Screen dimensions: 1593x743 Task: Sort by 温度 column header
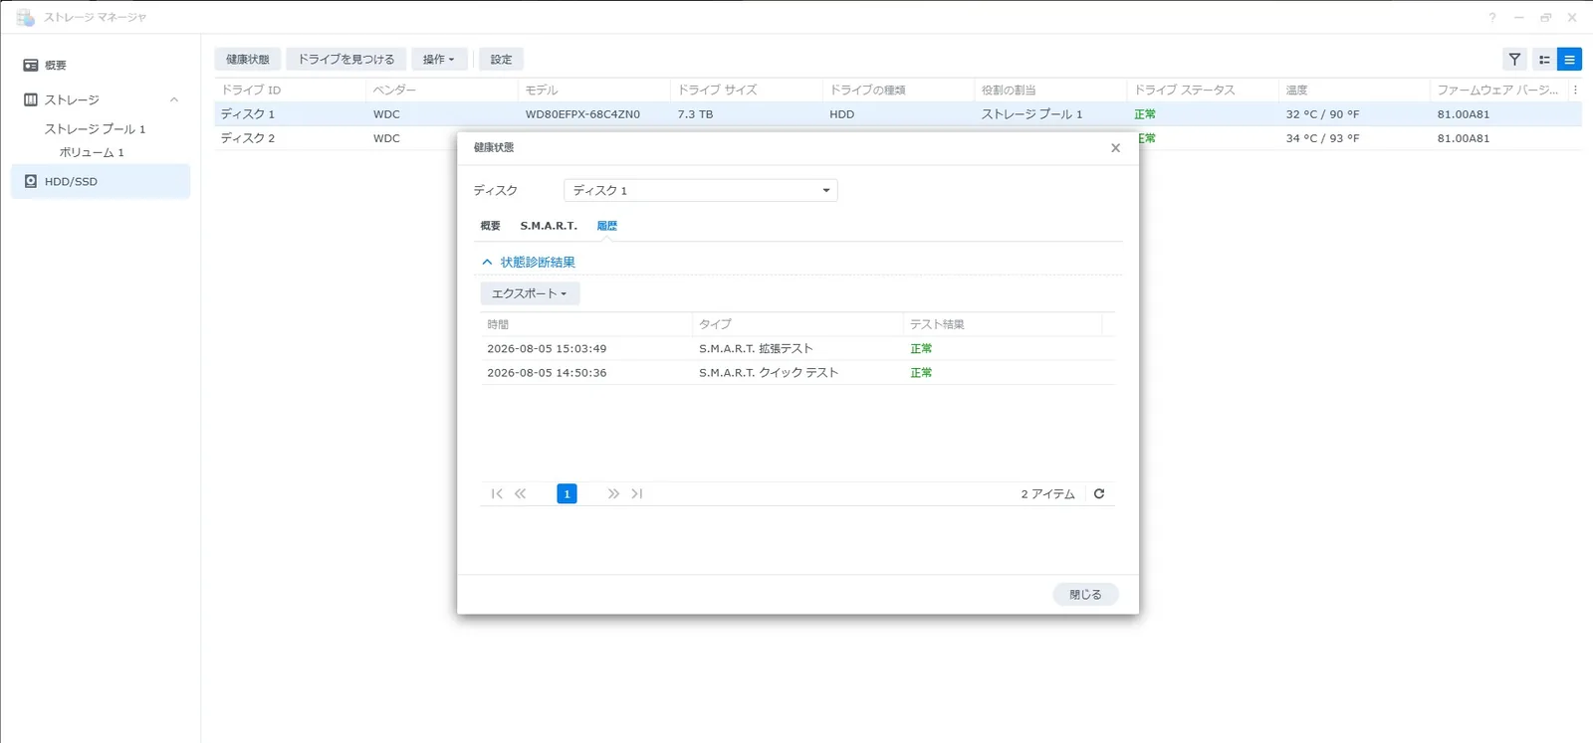[x=1354, y=90]
